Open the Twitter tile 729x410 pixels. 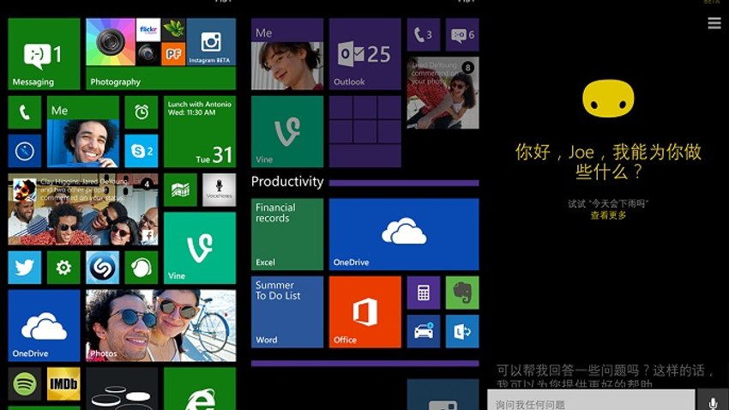point(25,268)
